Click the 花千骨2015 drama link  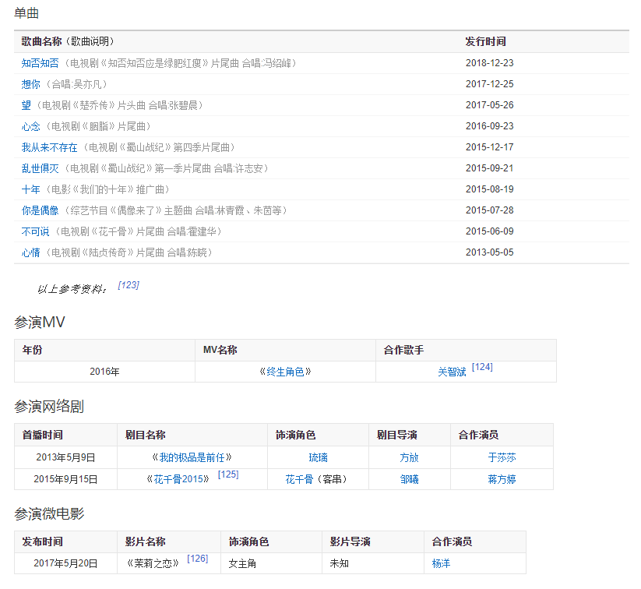click(x=178, y=479)
